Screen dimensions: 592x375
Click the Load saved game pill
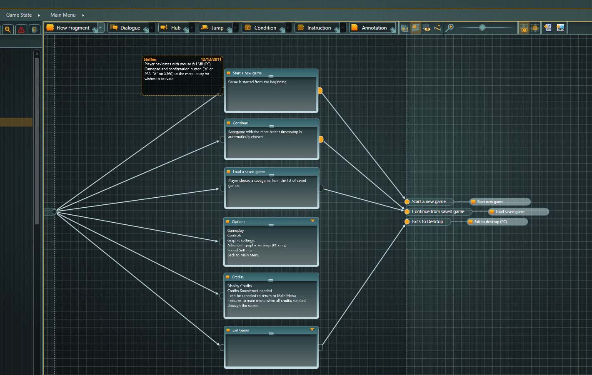coord(518,212)
